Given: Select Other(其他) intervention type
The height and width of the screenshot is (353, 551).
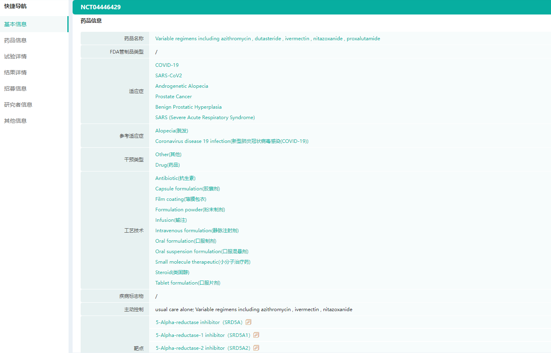Looking at the screenshot, I should pyautogui.click(x=169, y=155).
